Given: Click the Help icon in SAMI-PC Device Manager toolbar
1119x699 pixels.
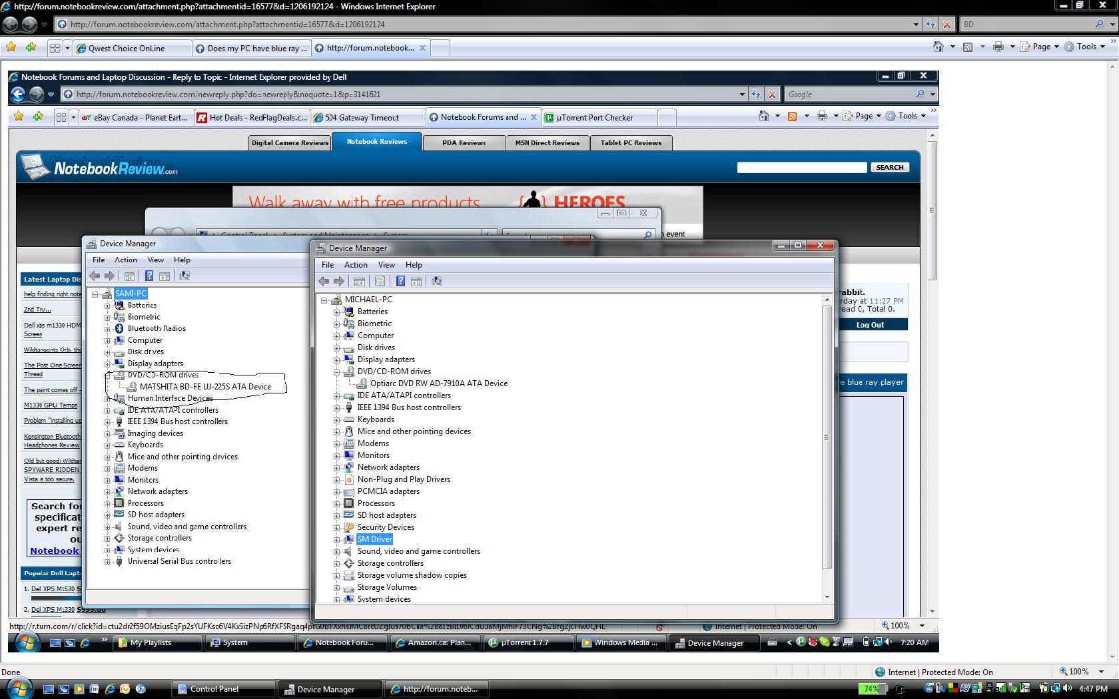Looking at the screenshot, I should pyautogui.click(x=149, y=276).
